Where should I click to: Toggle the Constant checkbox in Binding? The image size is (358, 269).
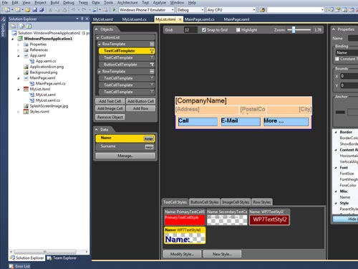(337, 59)
